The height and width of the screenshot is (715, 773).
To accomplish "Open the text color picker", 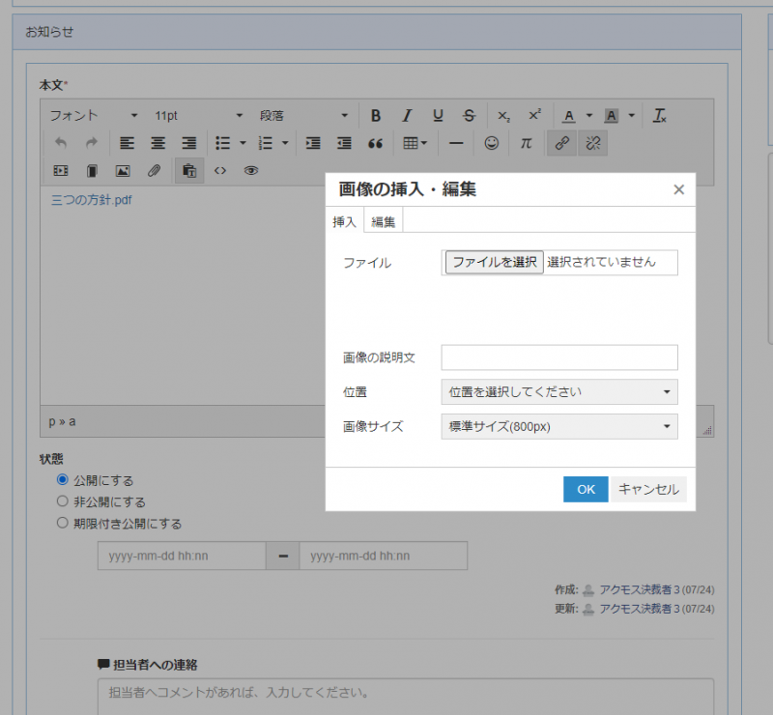I will pos(569,116).
